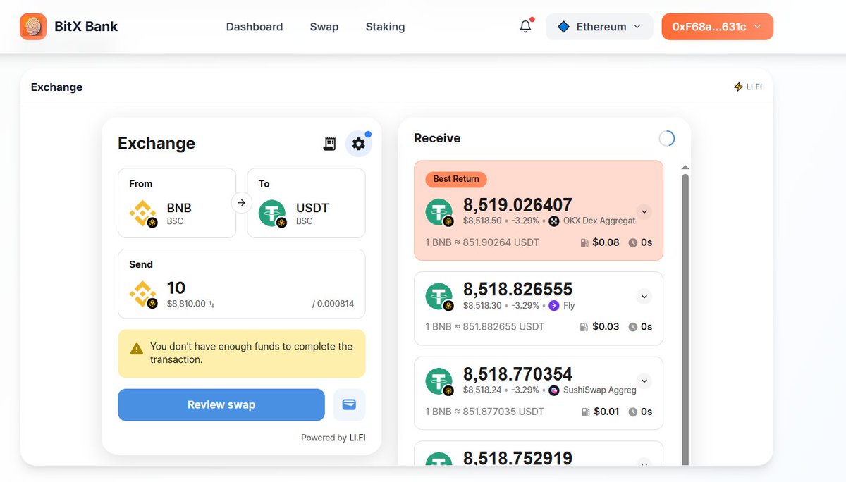Click the Receive heading
Screen dimensions: 846x482
(x=437, y=138)
